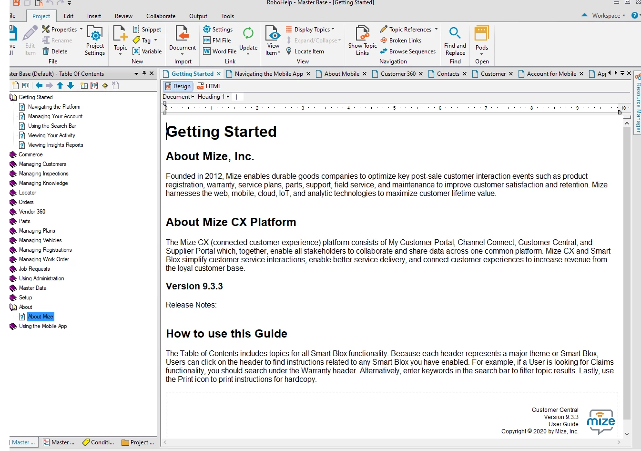
Task: Open Browse Sequences
Action: [408, 51]
